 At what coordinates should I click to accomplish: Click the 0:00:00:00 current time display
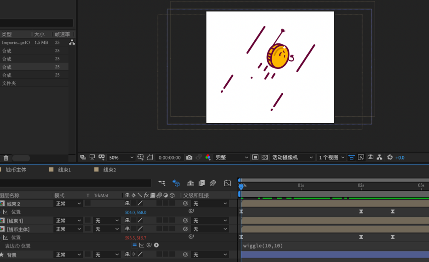[x=170, y=158]
